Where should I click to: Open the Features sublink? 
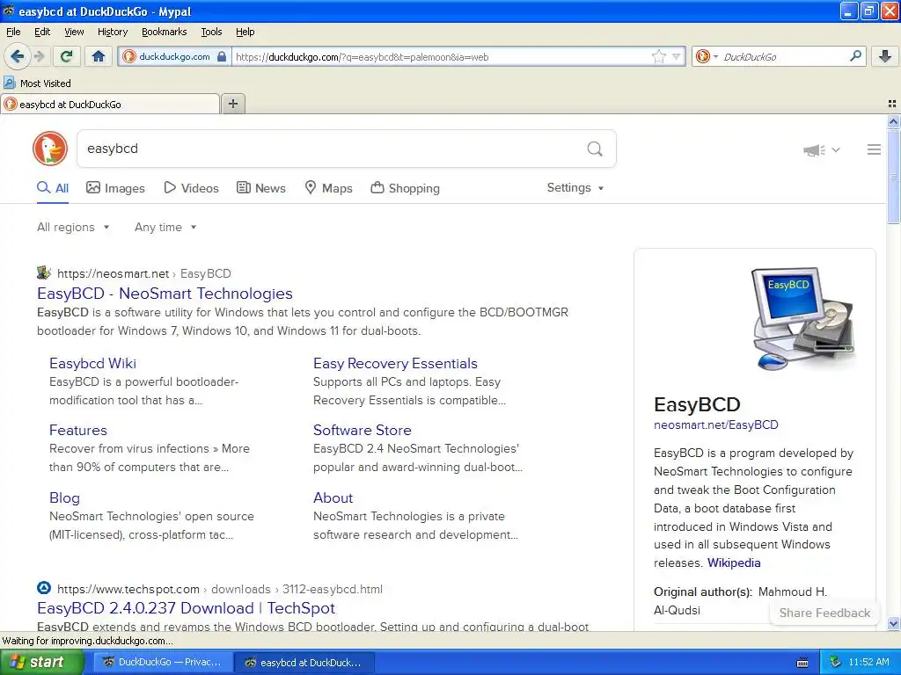[78, 430]
